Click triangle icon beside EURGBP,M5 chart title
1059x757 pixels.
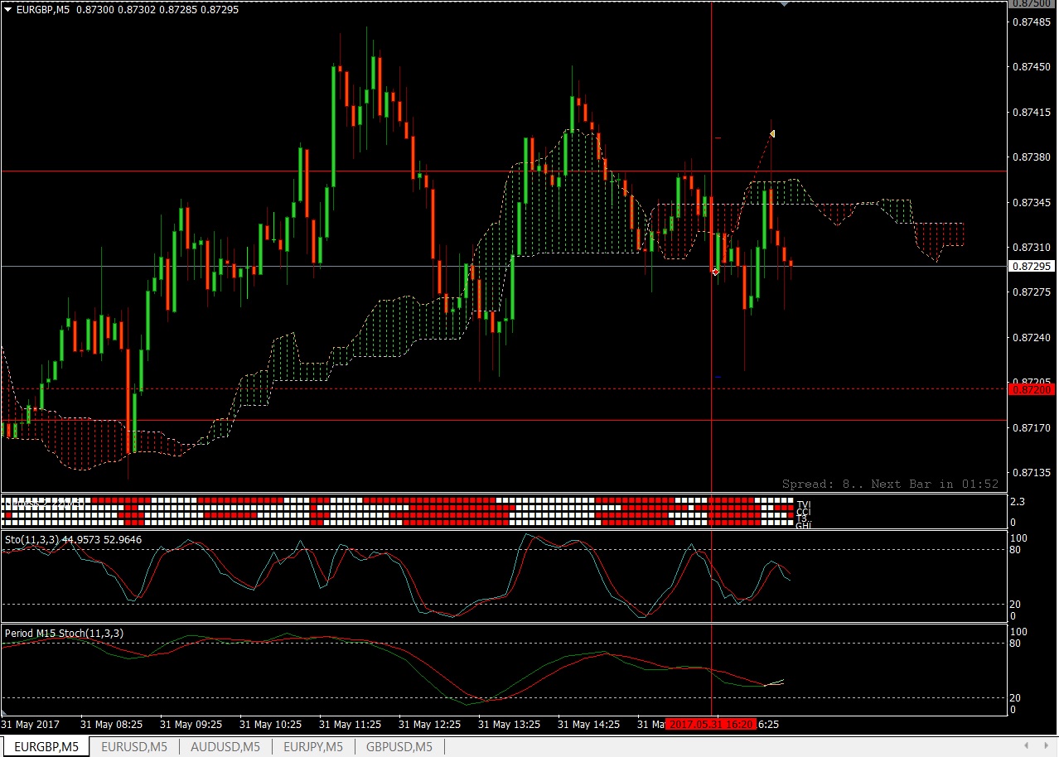8,10
